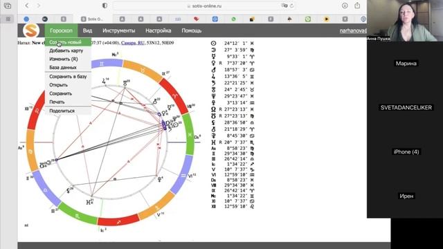Select the Neptune symbol in table
This screenshot has width=443, height=249.
coord(214,96)
